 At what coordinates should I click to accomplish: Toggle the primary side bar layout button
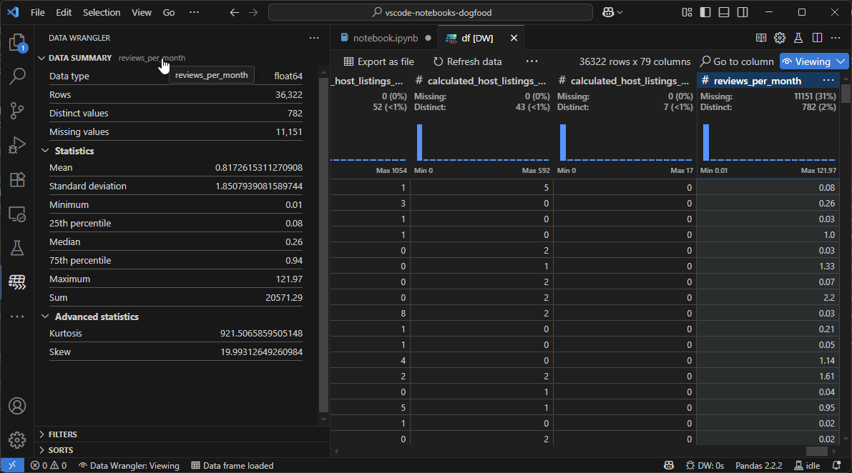click(705, 12)
